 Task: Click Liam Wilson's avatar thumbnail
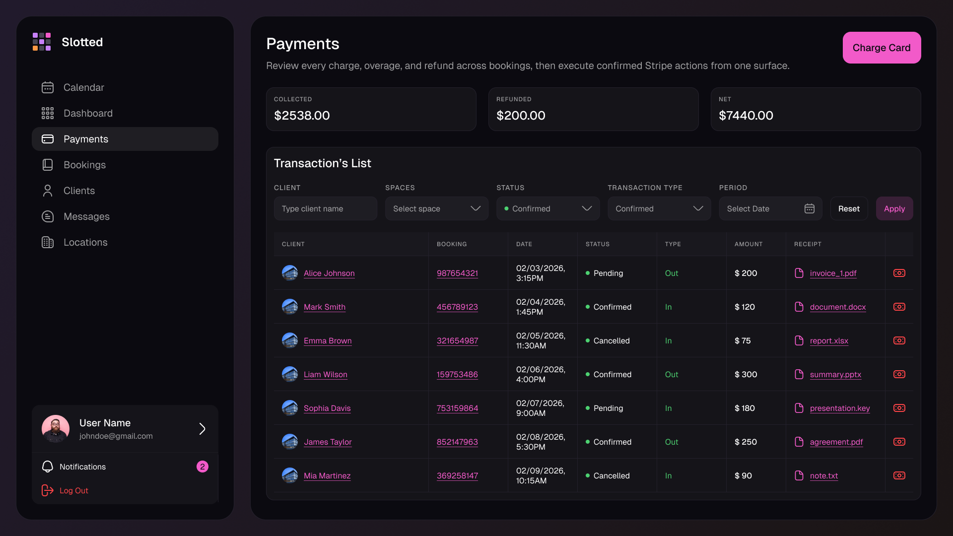tap(290, 374)
